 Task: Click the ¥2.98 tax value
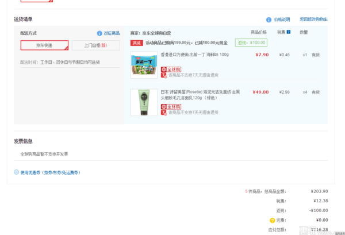284,92
